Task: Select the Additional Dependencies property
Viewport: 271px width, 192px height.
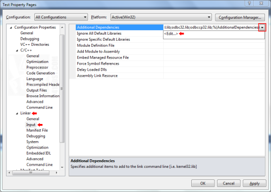Action: (x=119, y=27)
